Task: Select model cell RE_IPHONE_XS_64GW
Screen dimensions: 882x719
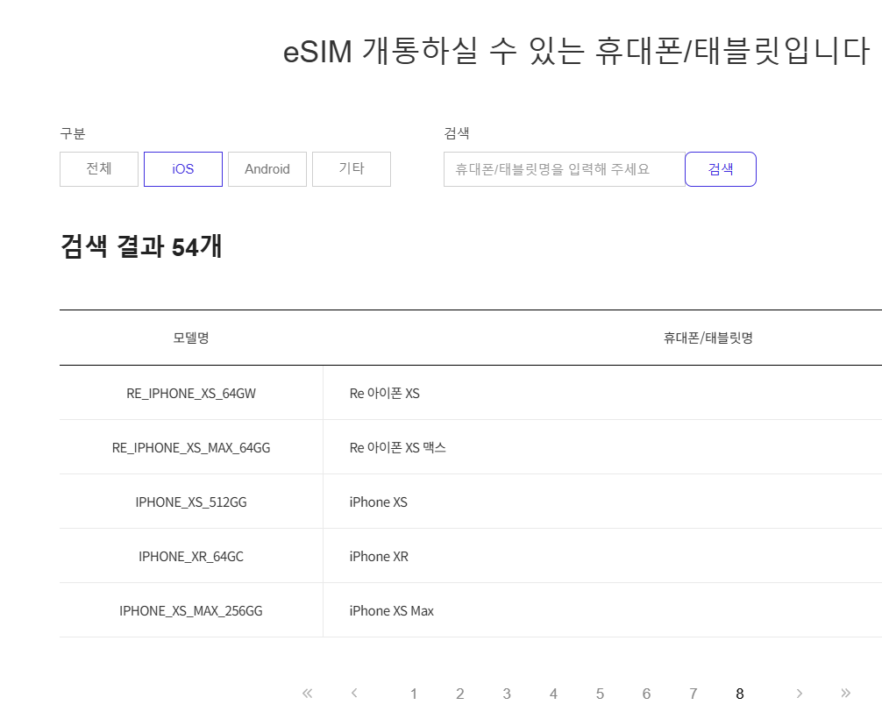Action: coord(191,393)
